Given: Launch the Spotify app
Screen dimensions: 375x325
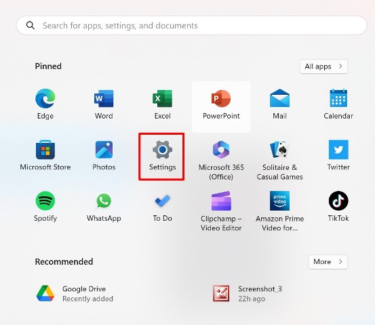Looking at the screenshot, I should (x=45, y=201).
